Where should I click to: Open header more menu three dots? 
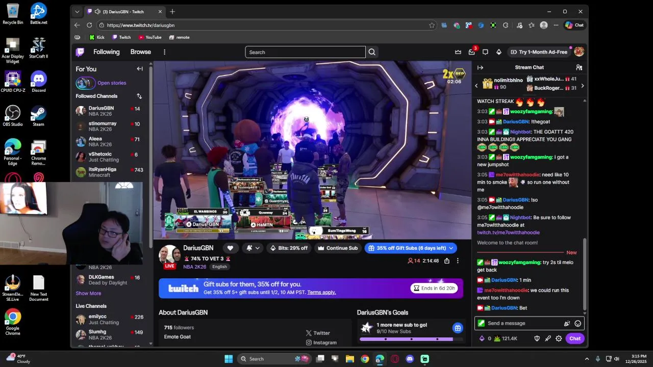pyautogui.click(x=164, y=52)
